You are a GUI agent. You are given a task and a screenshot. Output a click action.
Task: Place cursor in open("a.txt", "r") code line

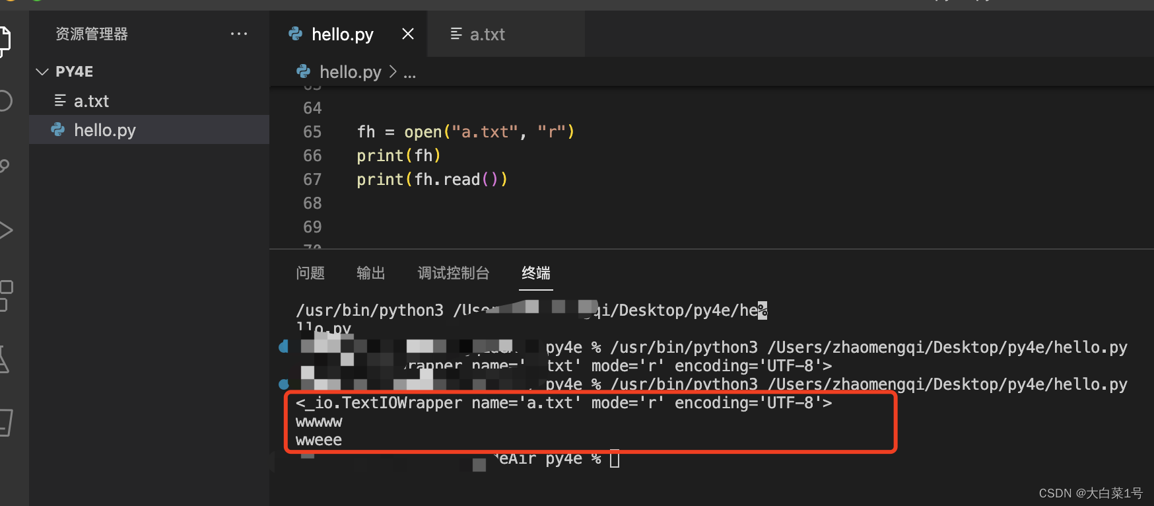465,132
